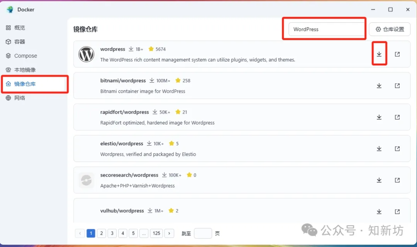Click the wordpress image name
This screenshot has height=247, width=417.
pyautogui.click(x=112, y=49)
